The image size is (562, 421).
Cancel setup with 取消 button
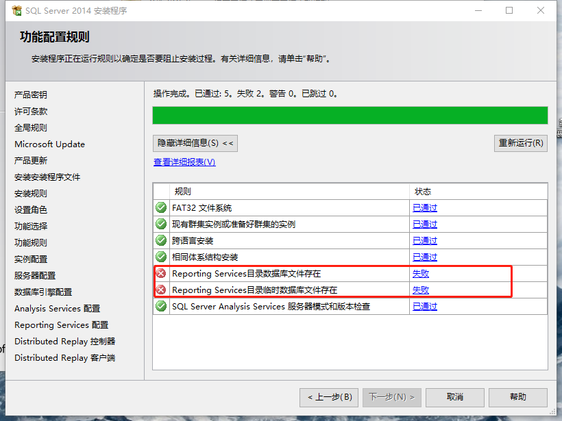click(x=455, y=397)
